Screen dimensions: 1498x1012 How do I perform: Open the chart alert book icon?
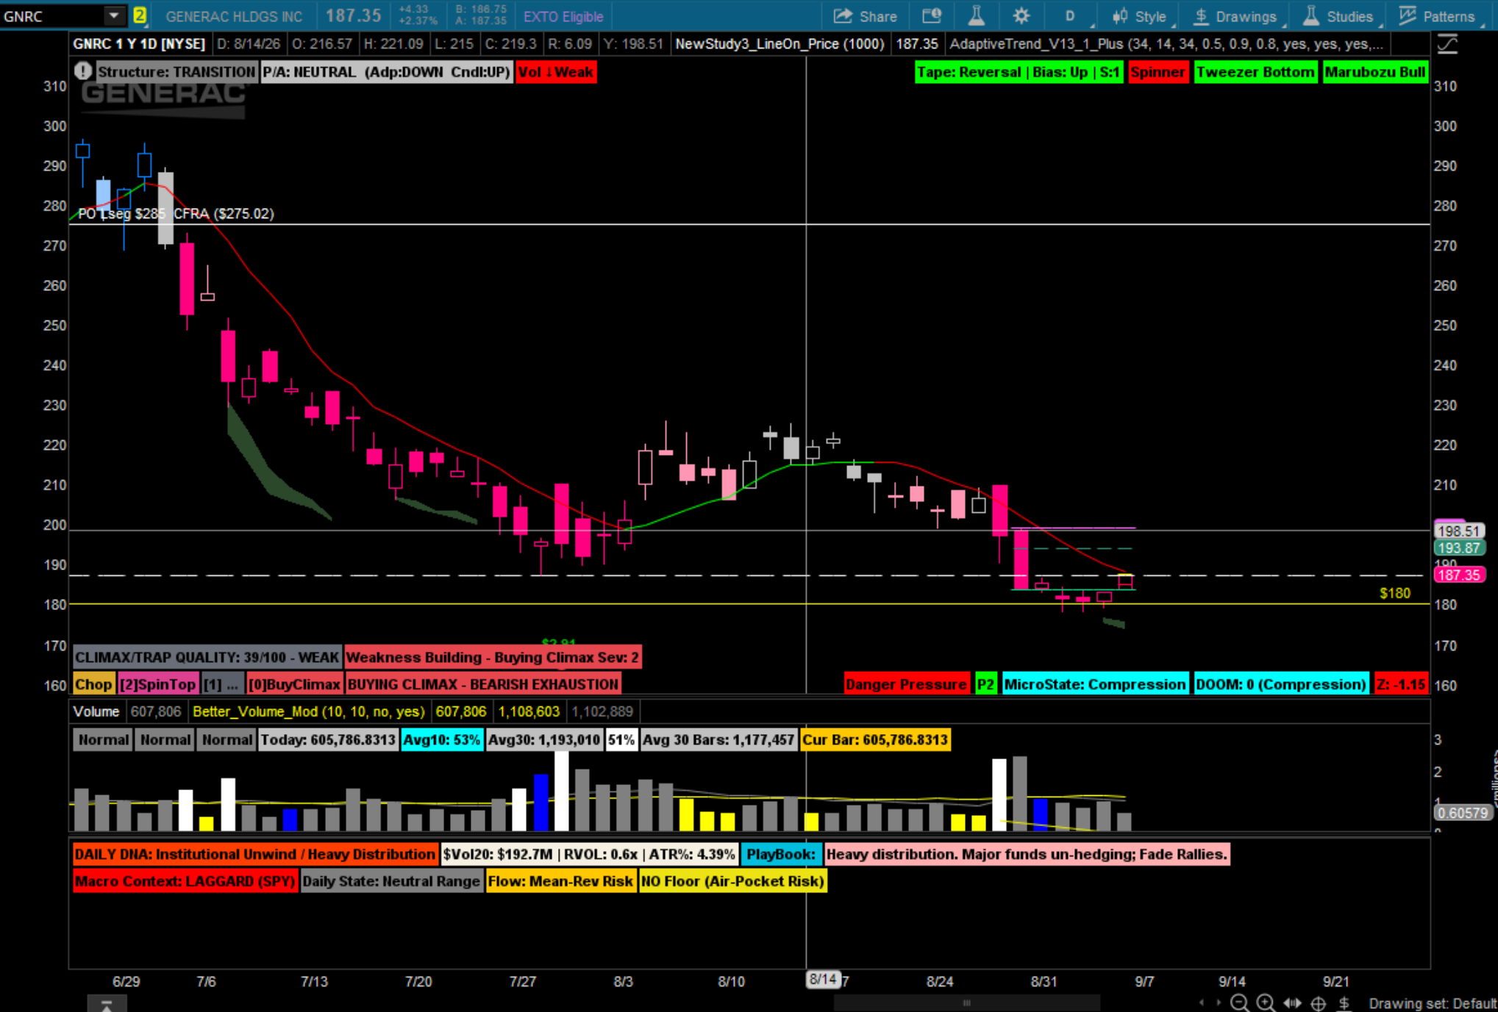pos(932,16)
